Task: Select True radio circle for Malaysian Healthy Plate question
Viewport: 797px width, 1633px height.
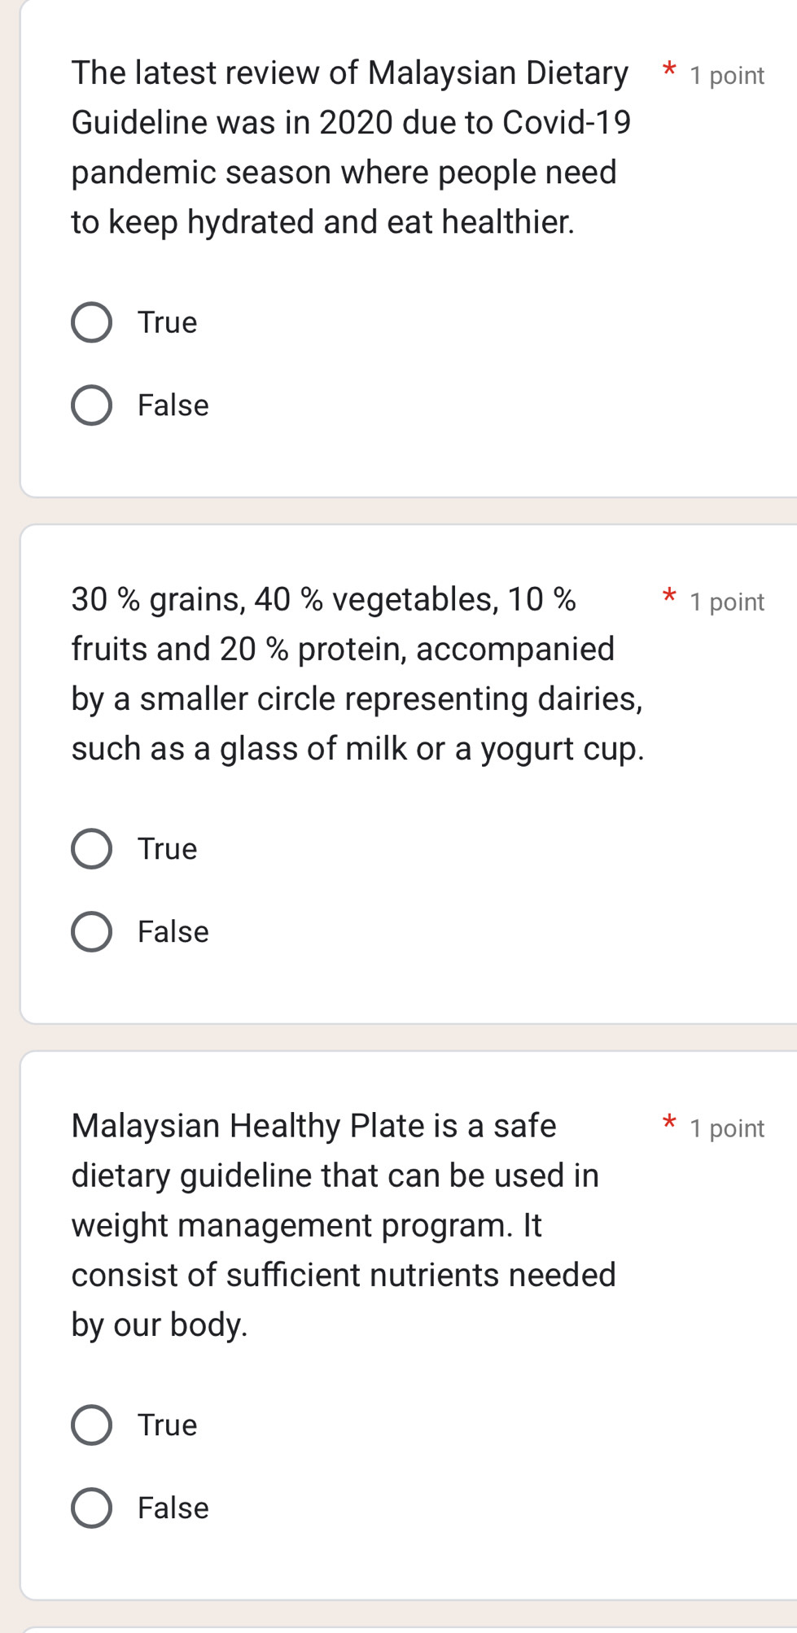Action: [x=91, y=1425]
